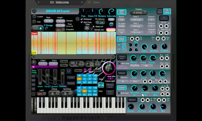Image resolution: width=202 pixels, height=121 pixels.
Task: Open the direction dropdown
Action: pyautogui.click(x=121, y=32)
